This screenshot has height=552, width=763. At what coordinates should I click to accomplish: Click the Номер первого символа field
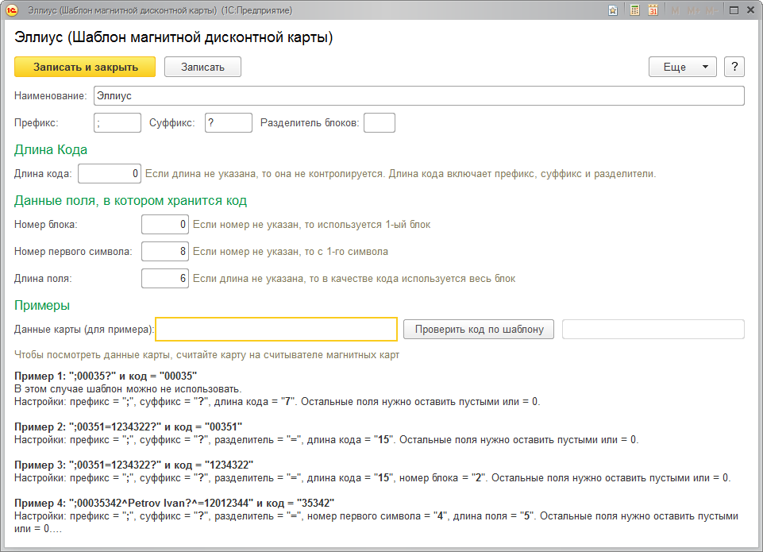click(x=165, y=251)
